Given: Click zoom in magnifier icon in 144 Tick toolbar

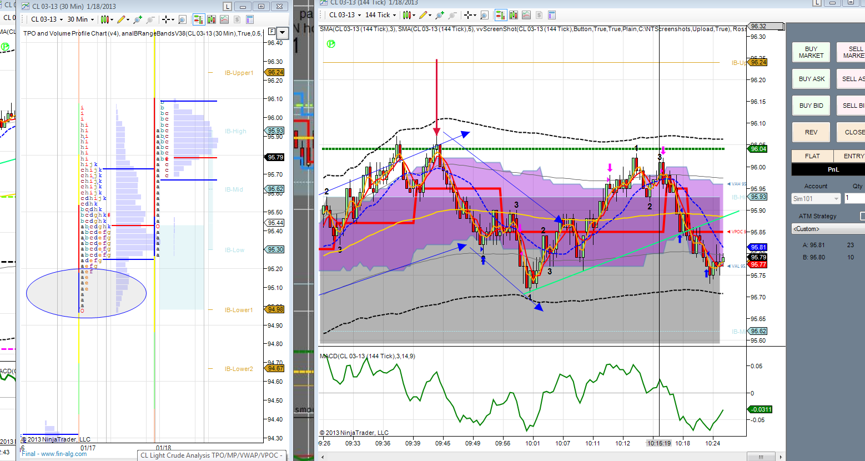Looking at the screenshot, I should pyautogui.click(x=440, y=15).
